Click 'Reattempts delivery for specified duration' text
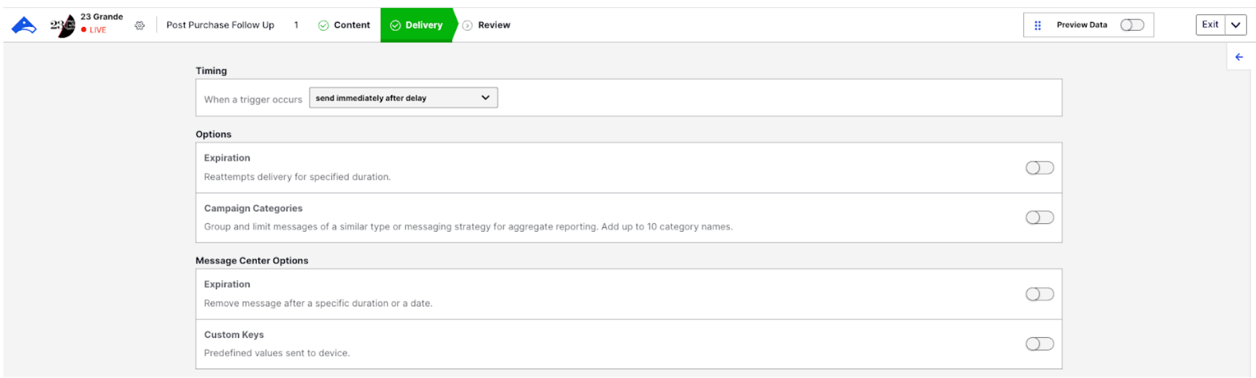 (297, 177)
